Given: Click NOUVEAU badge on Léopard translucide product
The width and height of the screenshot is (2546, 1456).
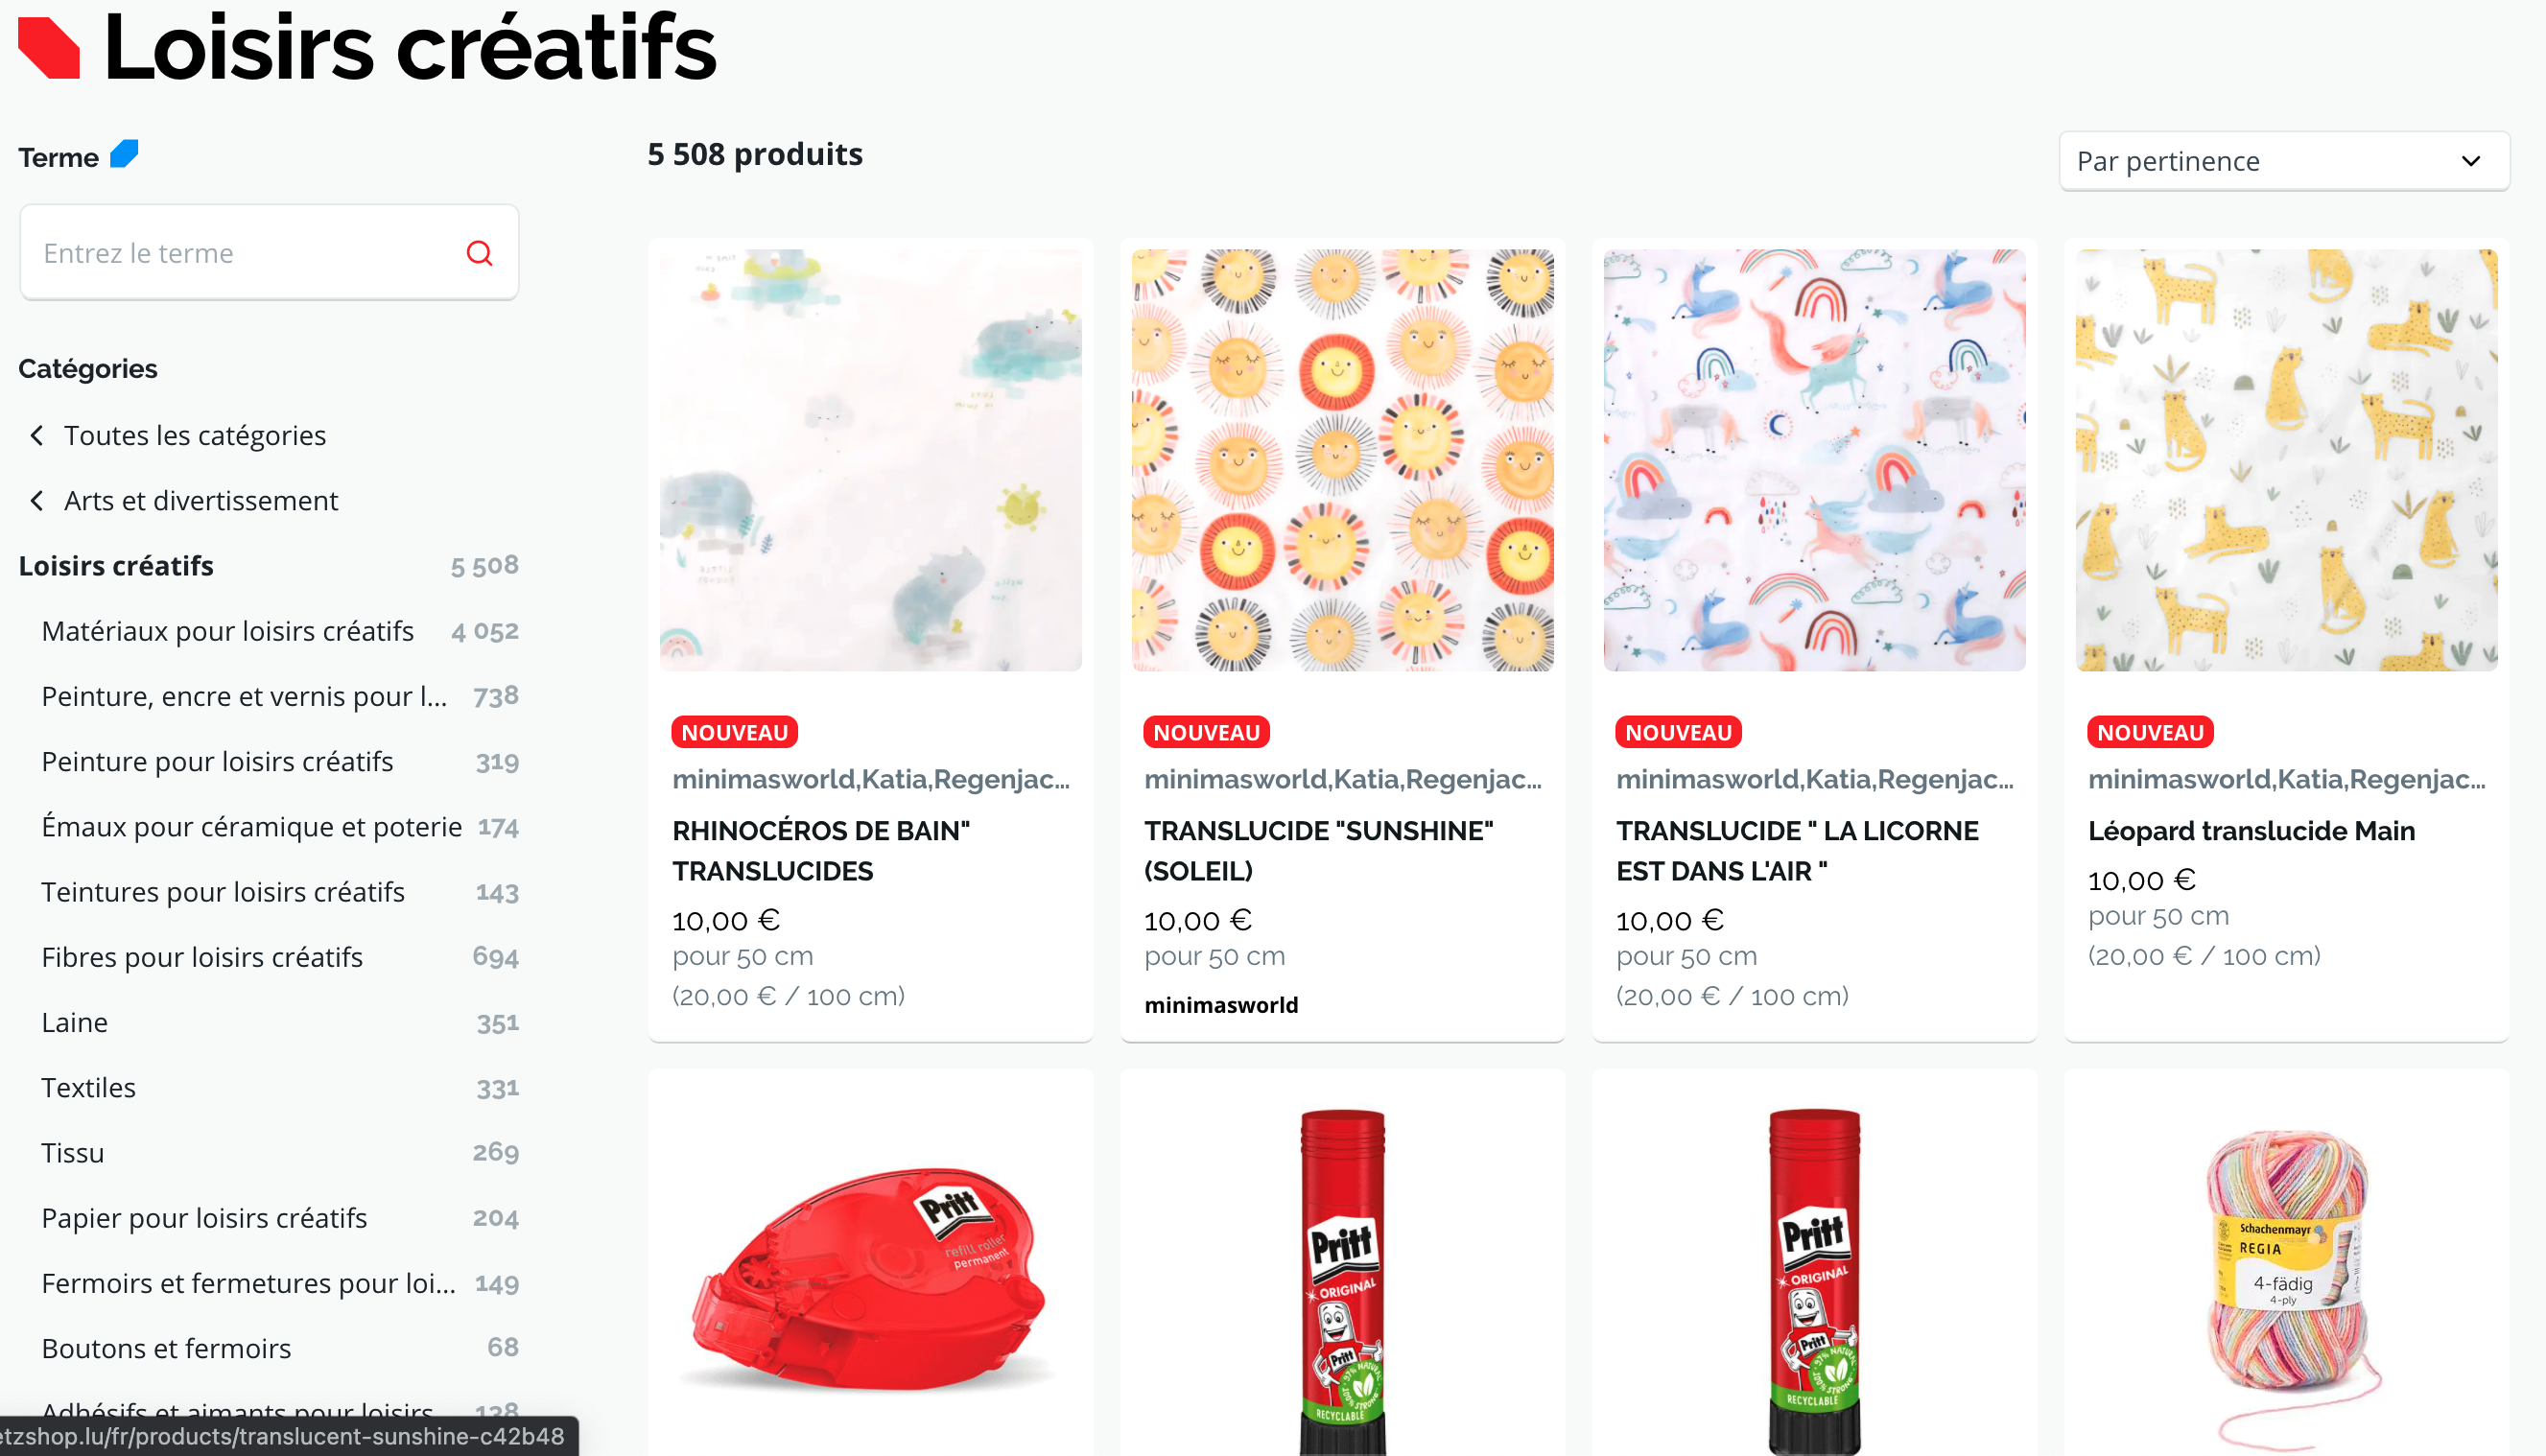Looking at the screenshot, I should (x=2150, y=732).
